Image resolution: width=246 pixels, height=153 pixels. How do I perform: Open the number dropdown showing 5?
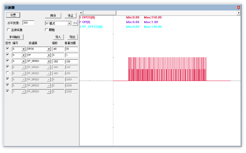[x=23, y=80]
